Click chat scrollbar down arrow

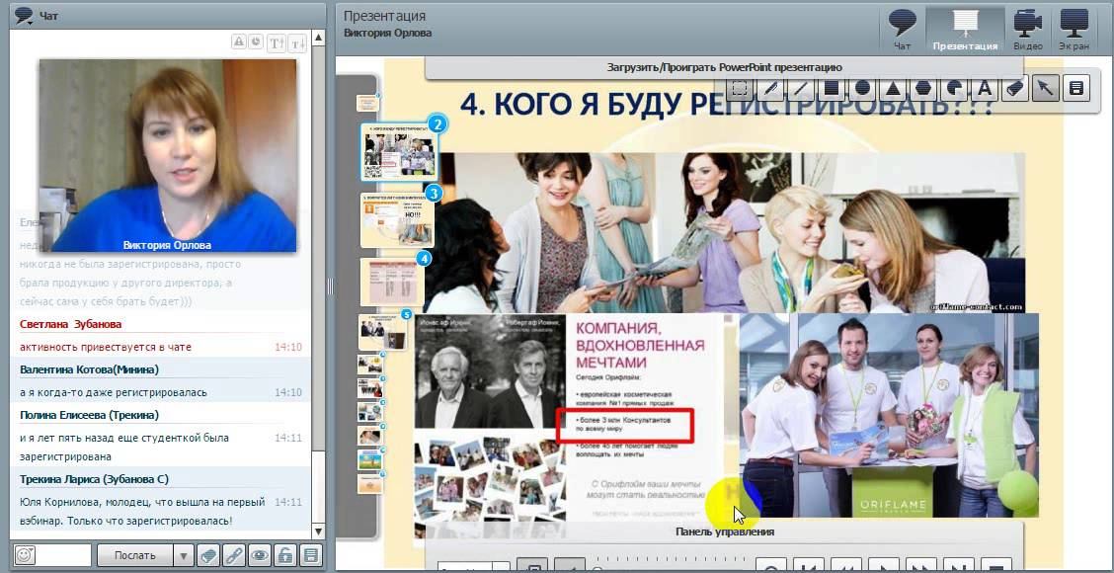tap(318, 532)
